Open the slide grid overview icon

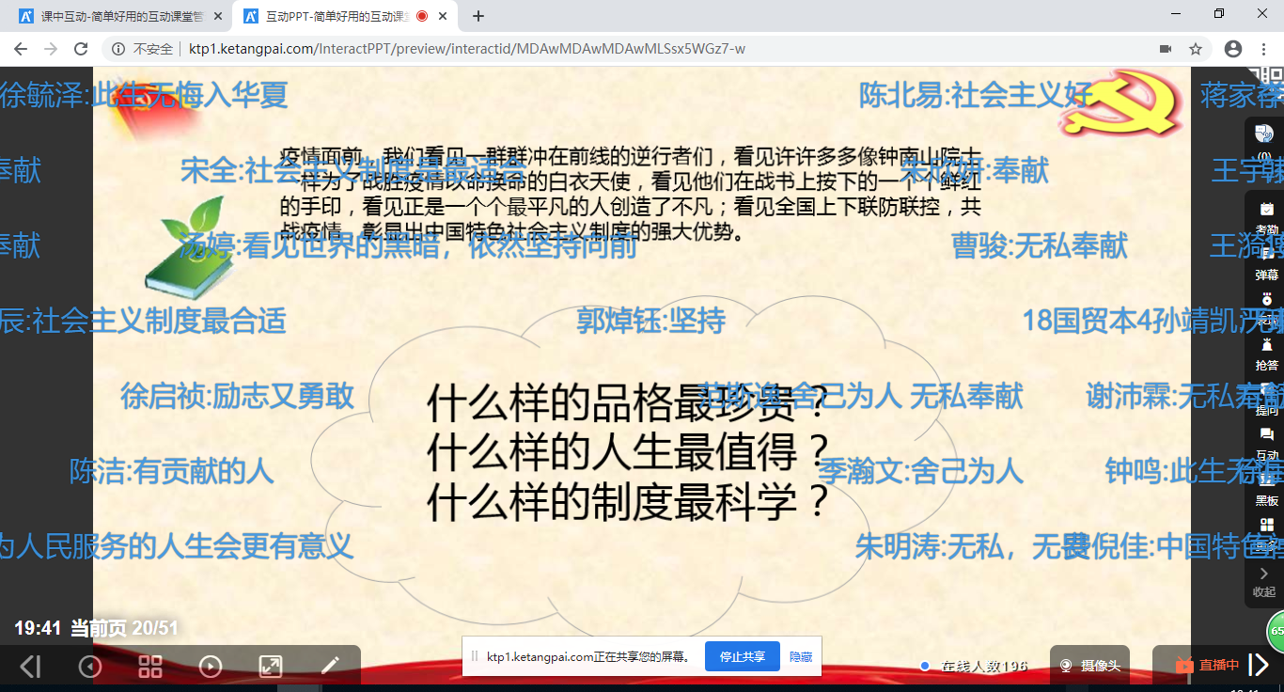[150, 667]
